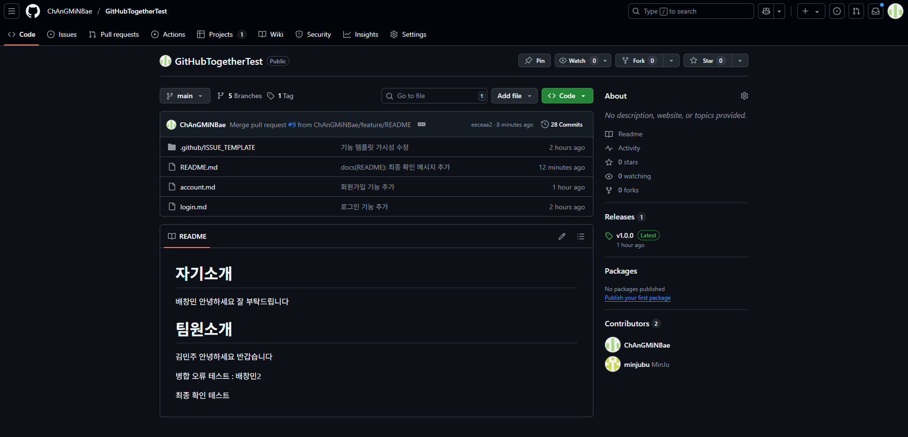Viewport: 908px width, 437px height.
Task: Star the repository
Action: click(x=708, y=60)
